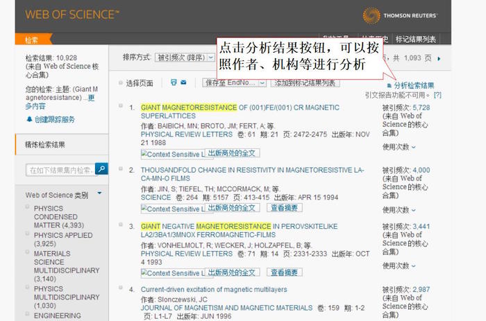Click 查看摘要 button for result 2
The height and width of the screenshot is (321, 486).
tap(285, 208)
